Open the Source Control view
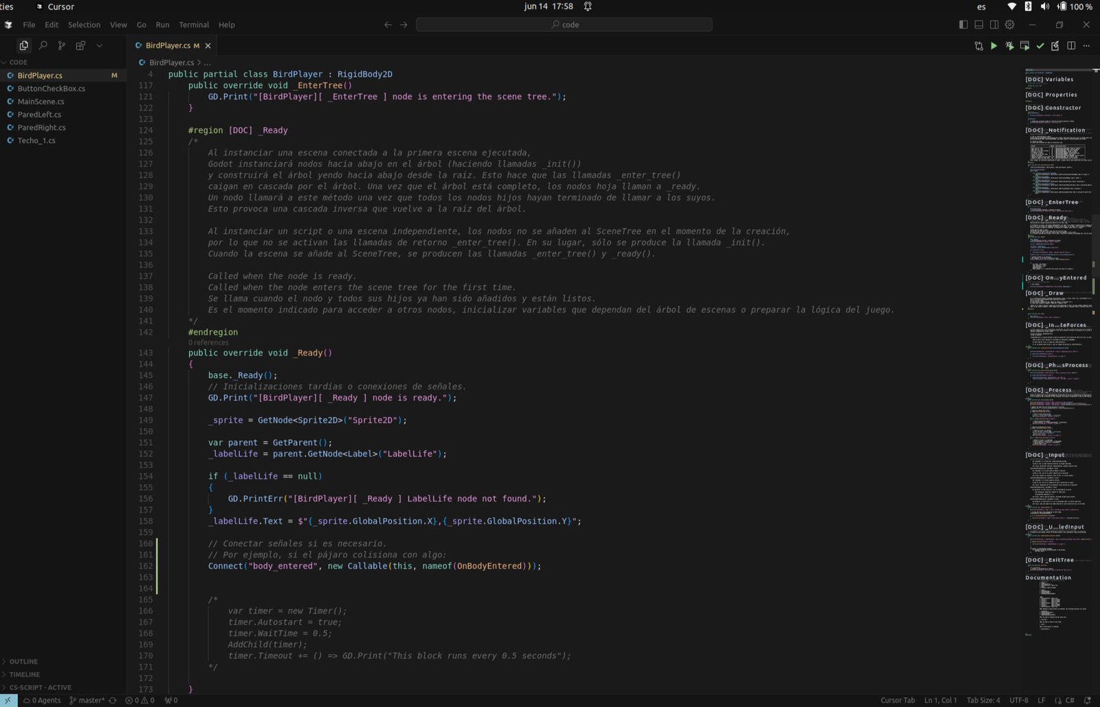 click(x=62, y=45)
